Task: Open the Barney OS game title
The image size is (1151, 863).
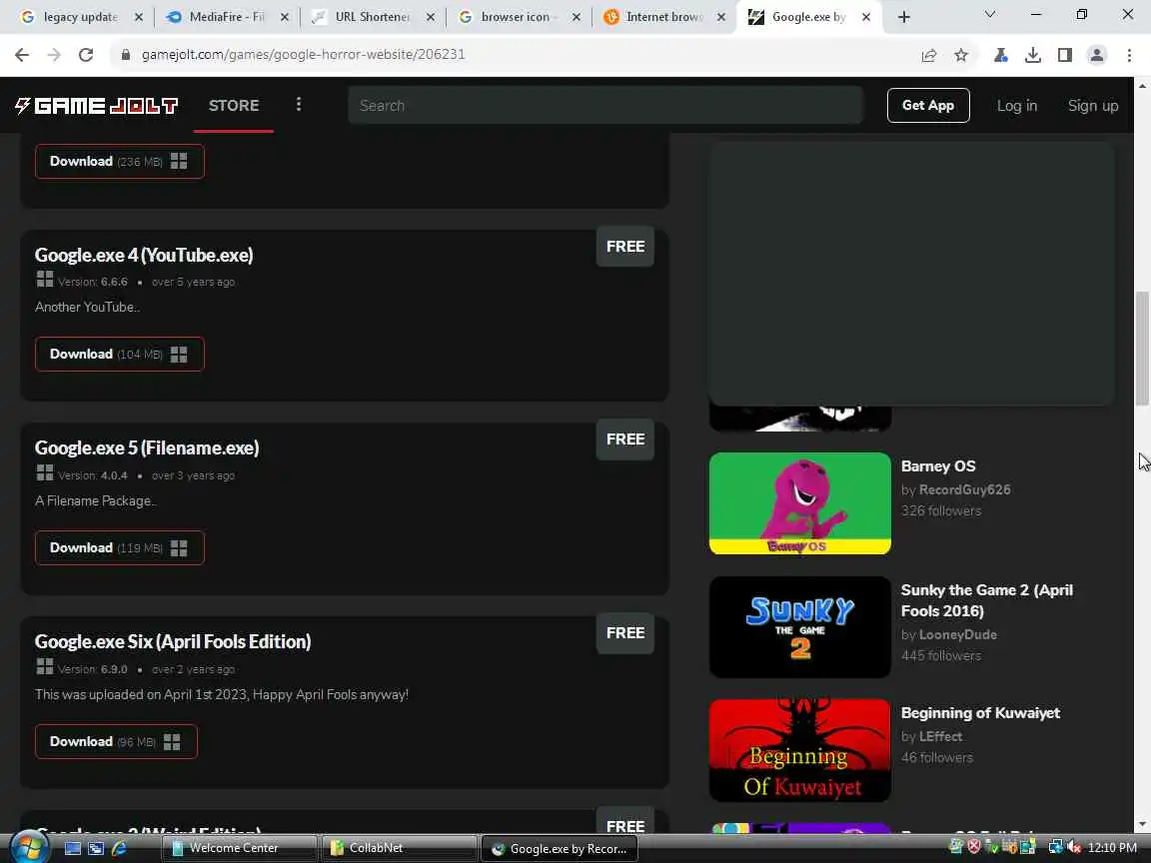Action: click(938, 466)
